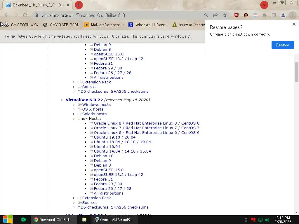Go back with the browser back arrow
Image resolution: width=299 pixels, height=224 pixels.
pos(6,15)
